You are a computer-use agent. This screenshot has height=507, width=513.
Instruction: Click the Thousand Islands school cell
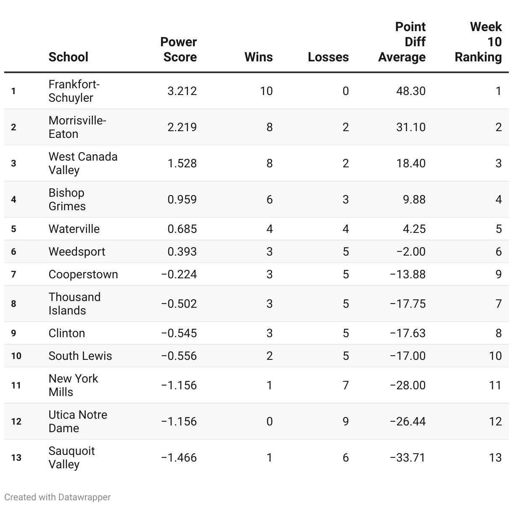pyautogui.click(x=74, y=304)
